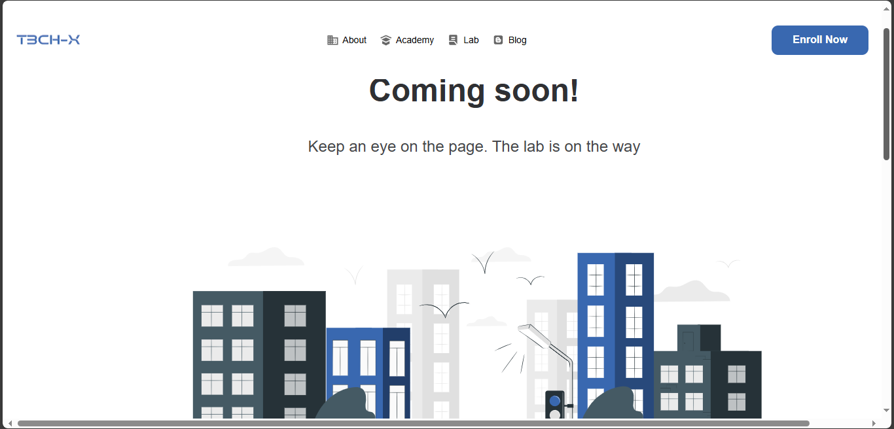Screen dimensions: 894x429
Task: Click the tall blue building in the illustration
Action: (x=615, y=327)
